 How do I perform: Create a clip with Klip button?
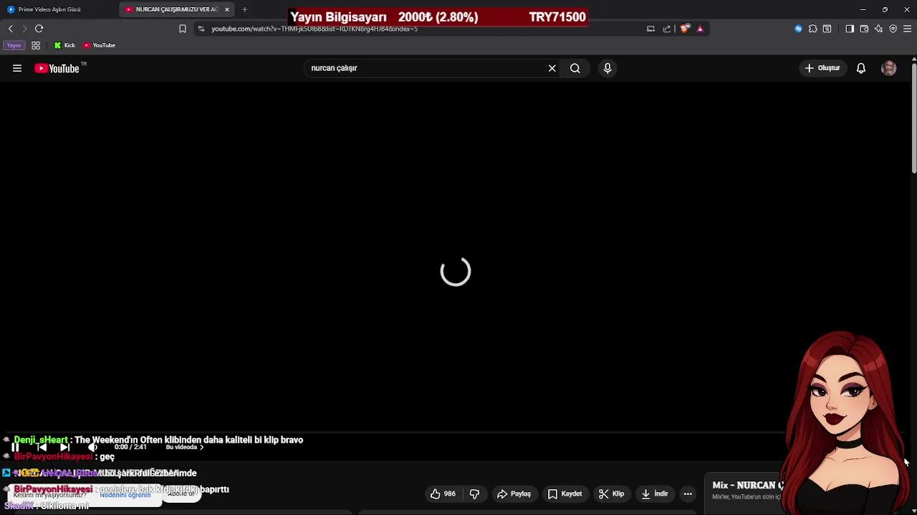[x=611, y=494]
